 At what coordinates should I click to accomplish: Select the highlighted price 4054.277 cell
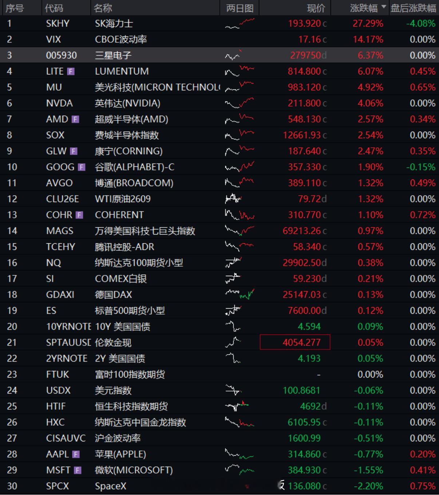(295, 343)
